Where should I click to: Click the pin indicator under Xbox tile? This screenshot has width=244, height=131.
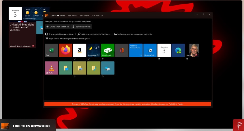(x=103, y=59)
